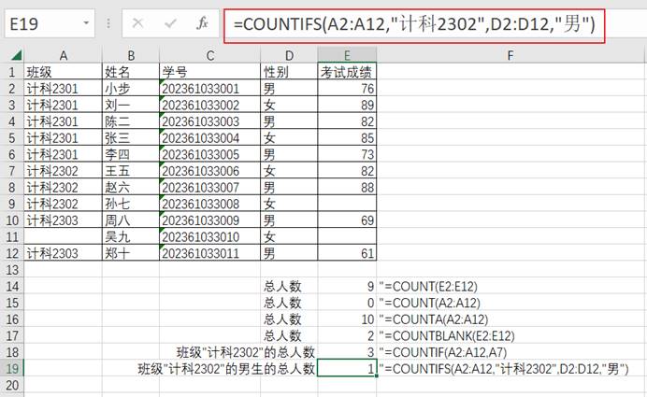Select column A header
Viewport: 647px width, 397px height.
tap(62, 56)
